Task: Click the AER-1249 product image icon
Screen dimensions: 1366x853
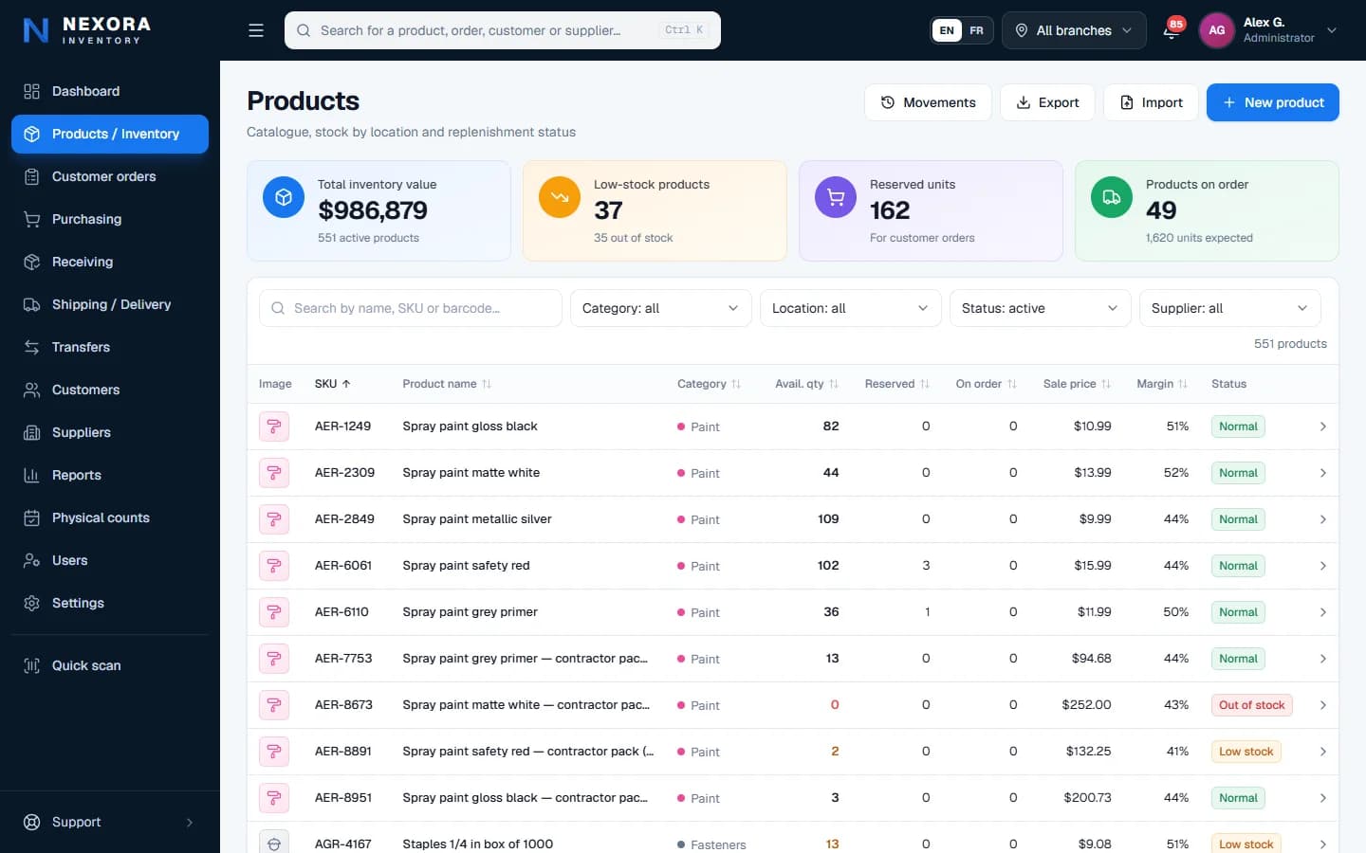Action: (x=274, y=426)
